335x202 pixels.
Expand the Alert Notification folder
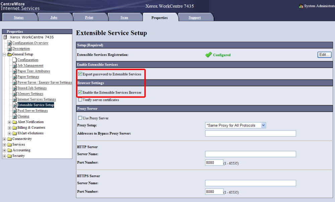point(9,122)
